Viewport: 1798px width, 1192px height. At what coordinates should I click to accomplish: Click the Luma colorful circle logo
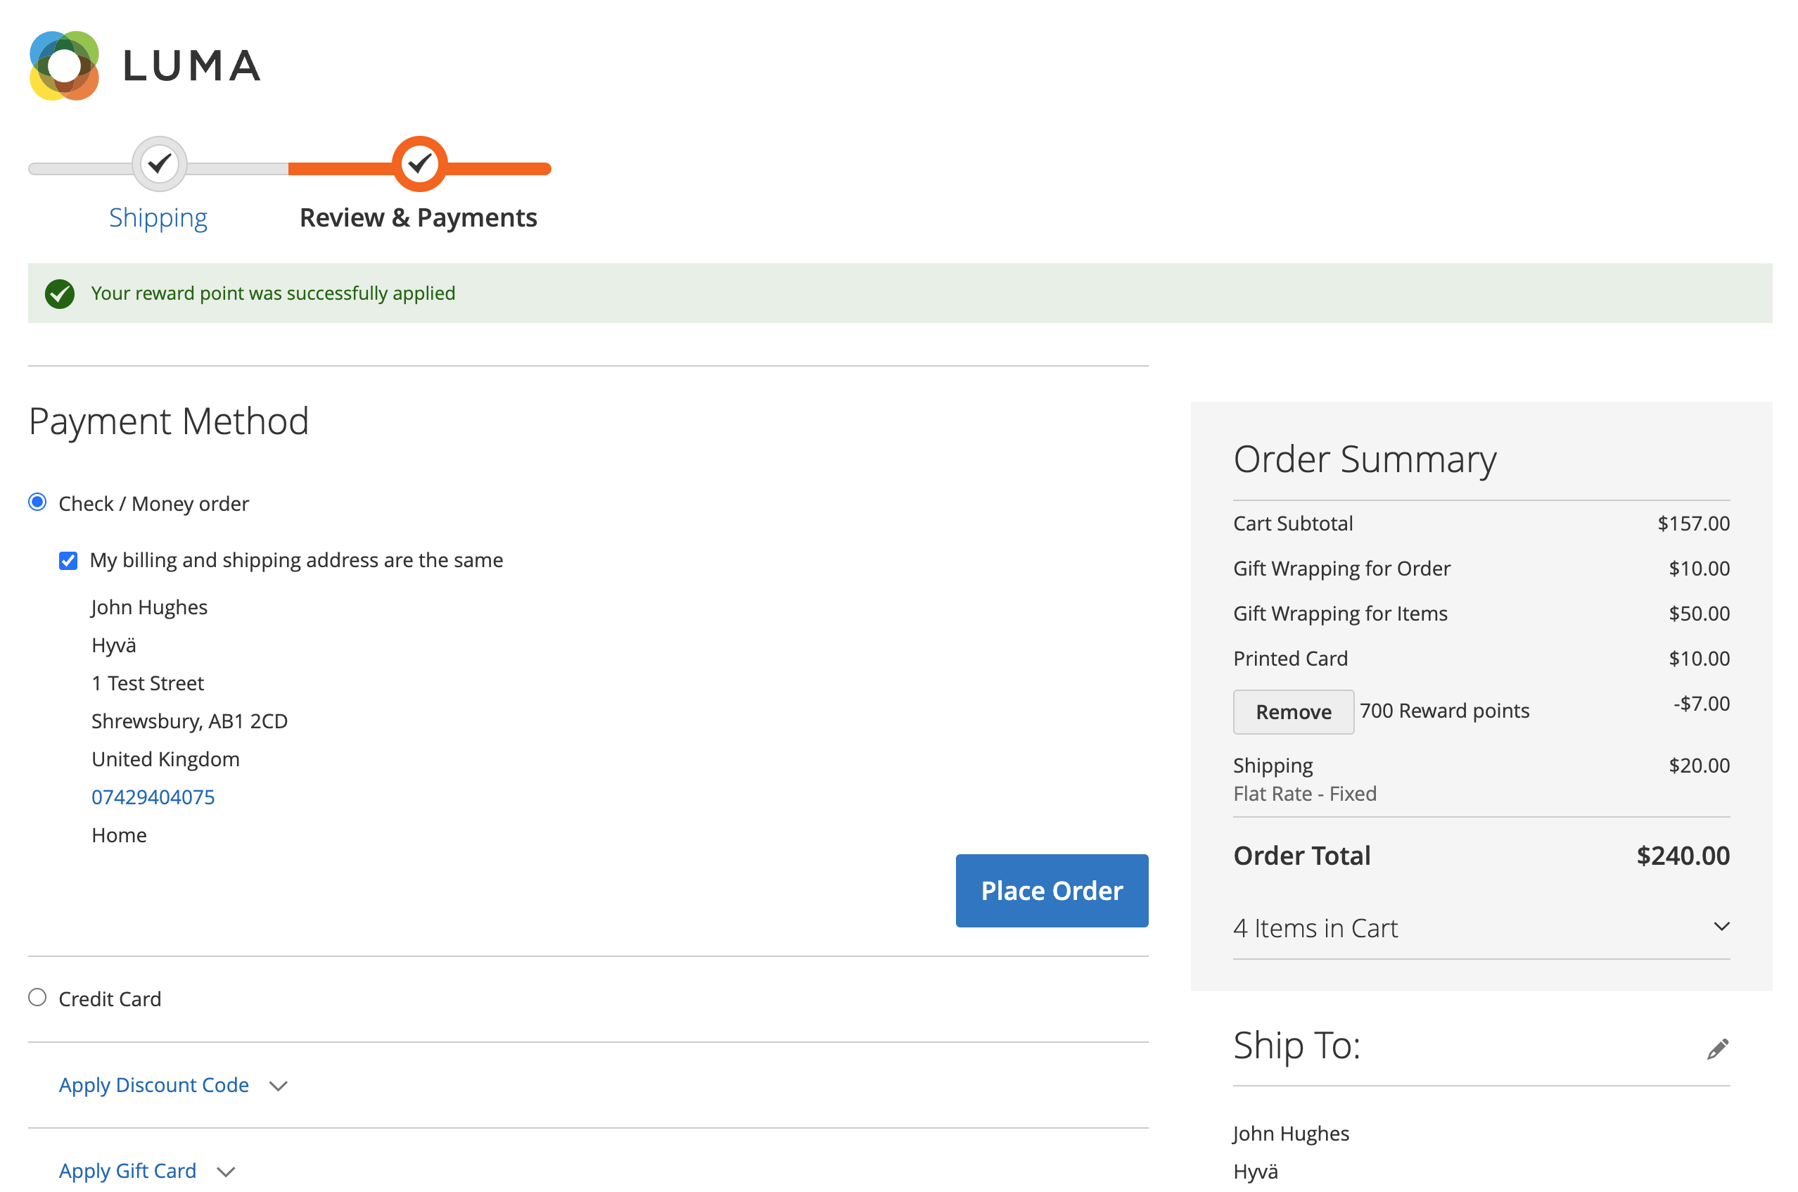65,66
